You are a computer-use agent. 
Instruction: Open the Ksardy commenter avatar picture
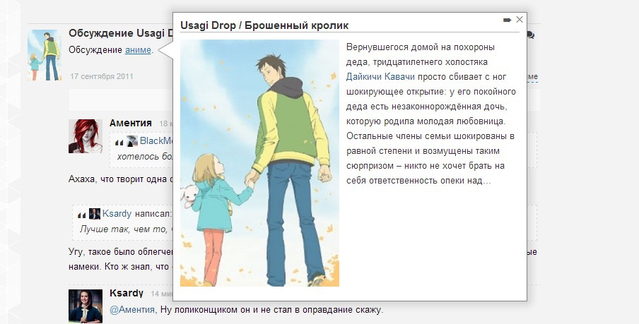pos(86,306)
